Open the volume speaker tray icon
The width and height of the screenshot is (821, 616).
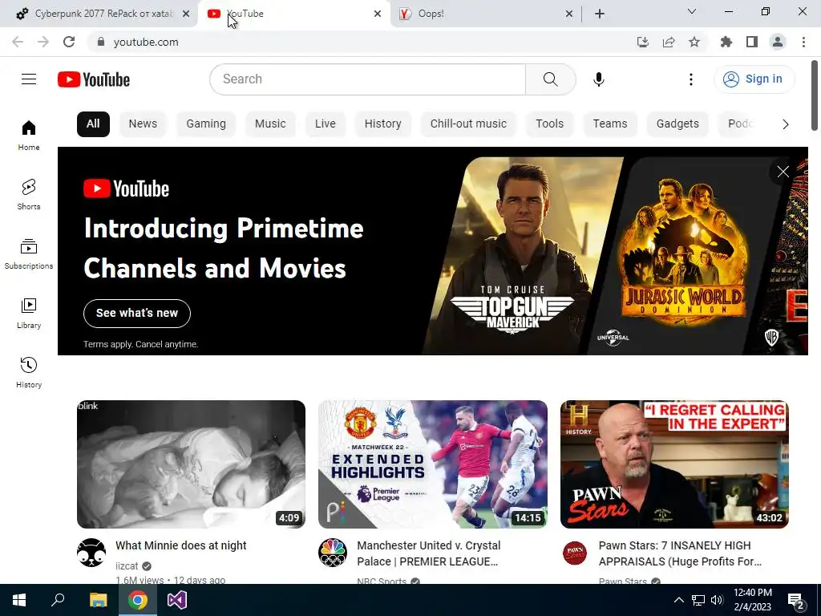coord(717,600)
